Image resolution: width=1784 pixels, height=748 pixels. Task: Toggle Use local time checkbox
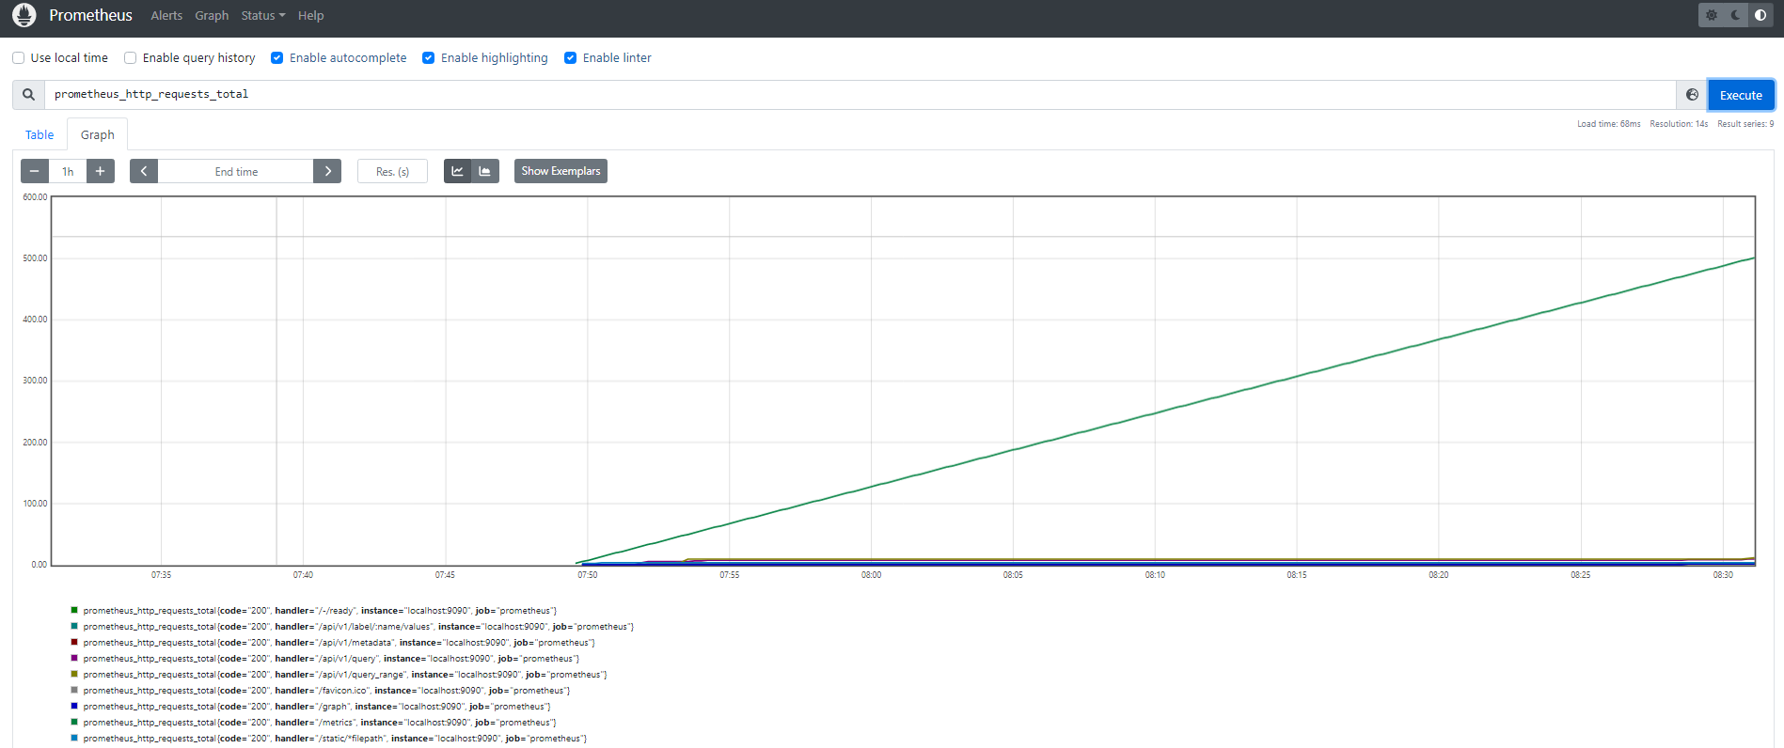[x=19, y=58]
